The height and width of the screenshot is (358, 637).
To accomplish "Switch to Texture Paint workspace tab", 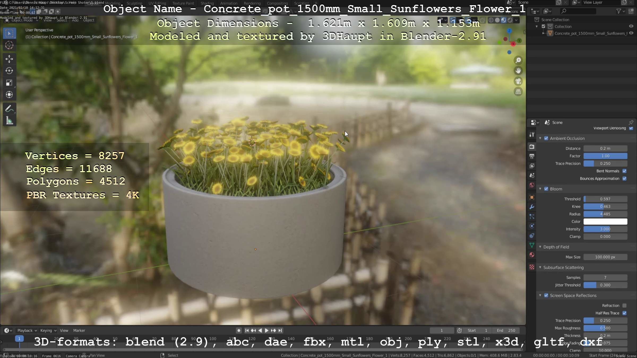I will point(183,3).
